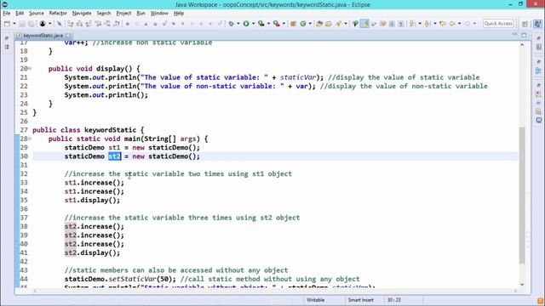Click the Package Explorer minimized view icon
Viewport: 545px width, 306px height.
(x=7, y=47)
